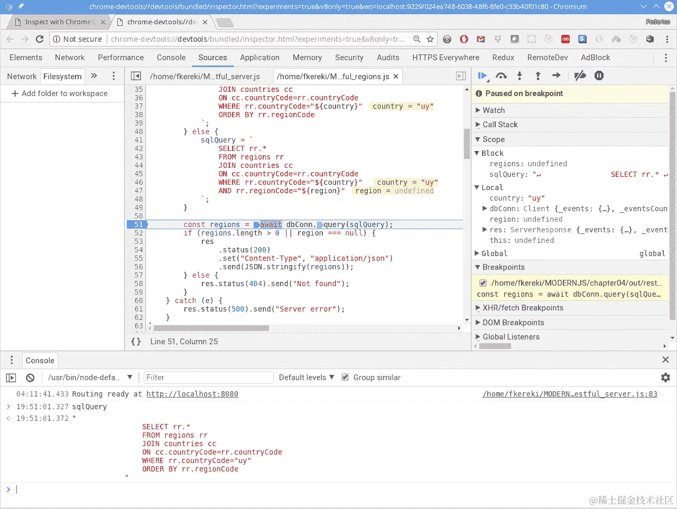This screenshot has height=509, width=677.
Task: Open restful_server.js:83 source link
Action: [570, 394]
